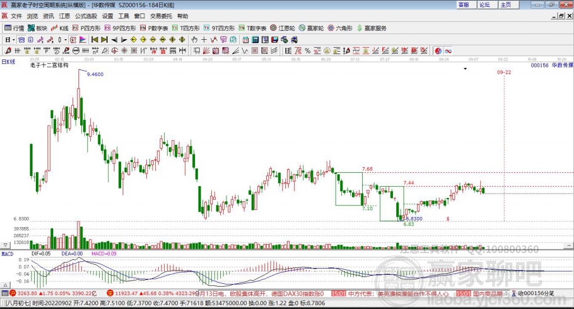Open the 江恩 menu
The width and height of the screenshot is (574, 309).
[x=64, y=16]
